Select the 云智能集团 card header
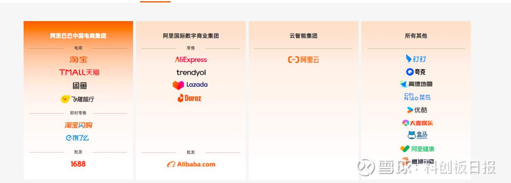The image size is (511, 183). 303,36
